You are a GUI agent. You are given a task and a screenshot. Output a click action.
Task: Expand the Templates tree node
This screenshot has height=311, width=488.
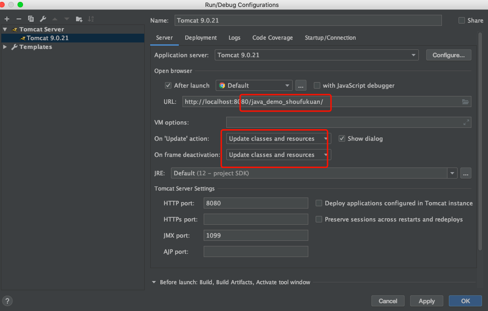(5, 47)
